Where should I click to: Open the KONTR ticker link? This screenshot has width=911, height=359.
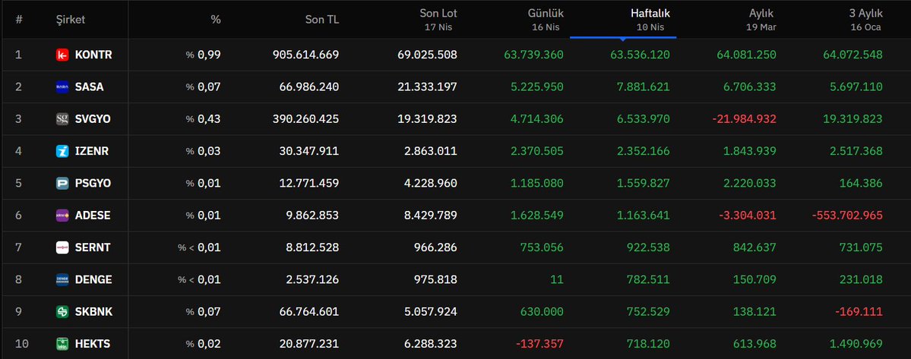click(x=93, y=55)
